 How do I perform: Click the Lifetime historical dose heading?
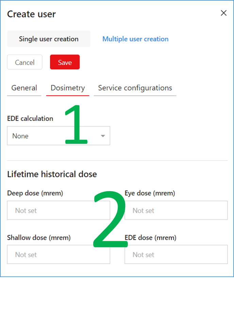coord(52,174)
